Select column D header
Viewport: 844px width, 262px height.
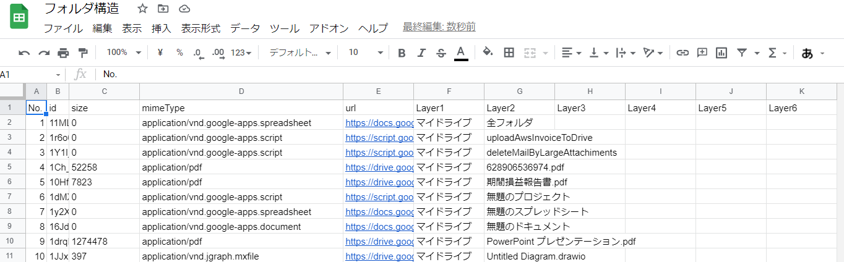(241, 91)
